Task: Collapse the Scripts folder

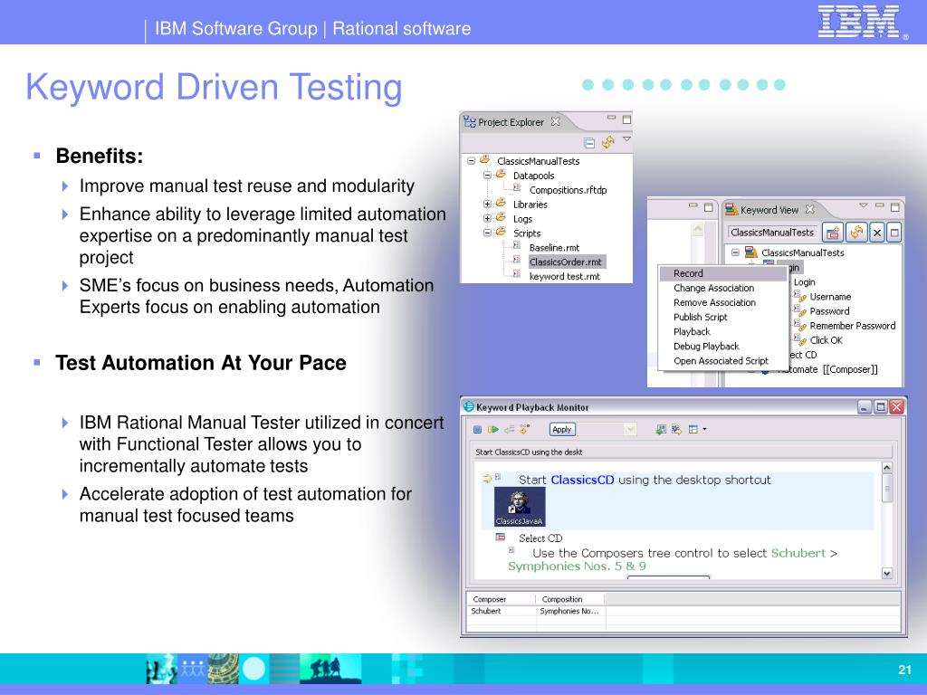Action: pos(487,233)
